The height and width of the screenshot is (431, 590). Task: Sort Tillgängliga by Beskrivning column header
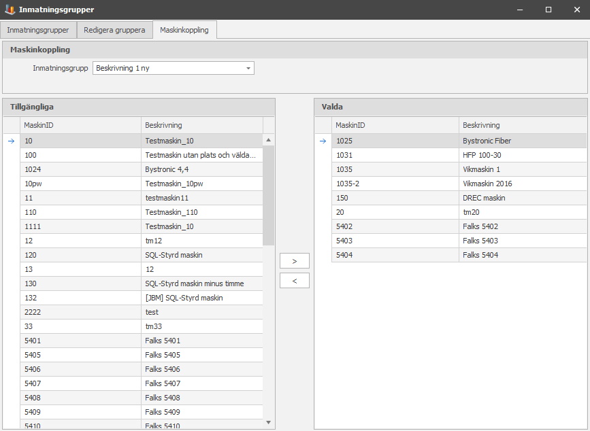[x=202, y=125]
